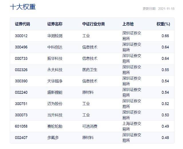Click industry 可选消费 in 赛轮轮胎 row

(90, 126)
